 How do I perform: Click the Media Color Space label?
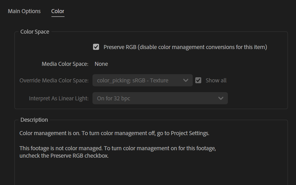pyautogui.click(x=65, y=64)
